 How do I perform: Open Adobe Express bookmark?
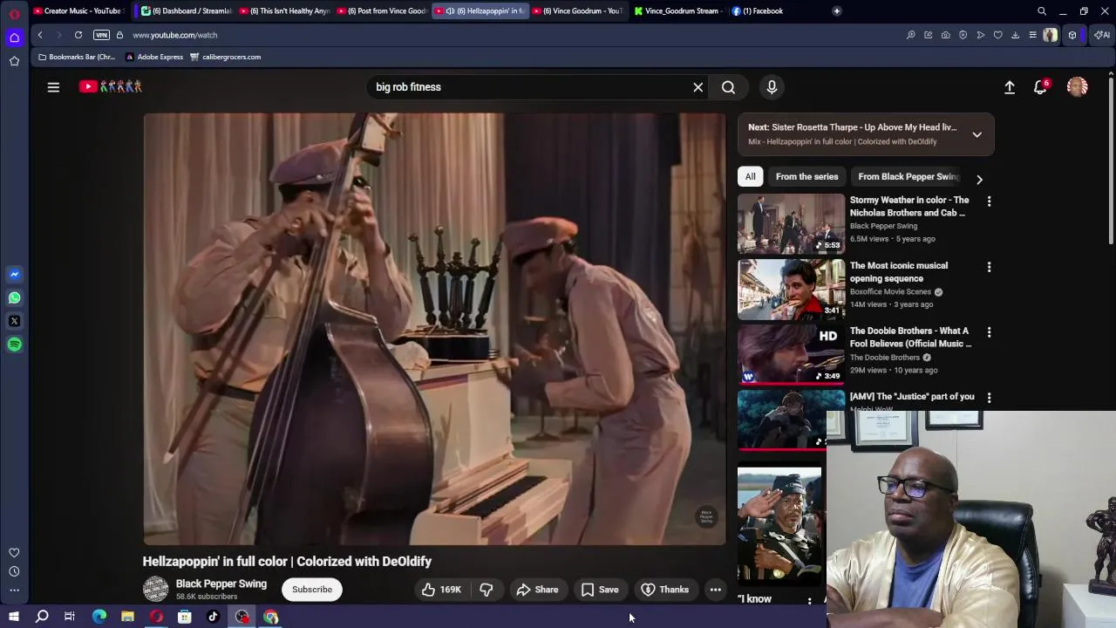(154, 57)
